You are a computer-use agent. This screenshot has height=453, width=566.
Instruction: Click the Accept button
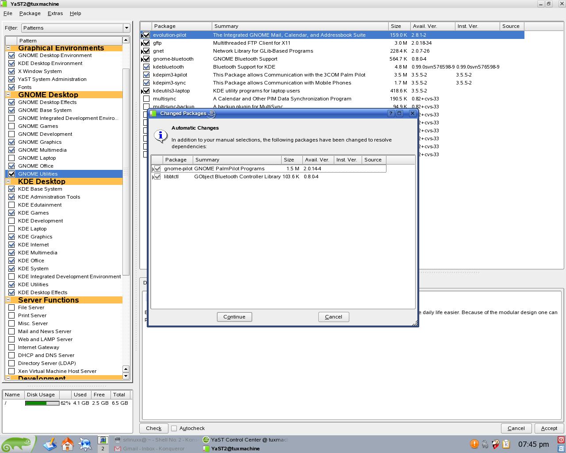[x=549, y=428]
